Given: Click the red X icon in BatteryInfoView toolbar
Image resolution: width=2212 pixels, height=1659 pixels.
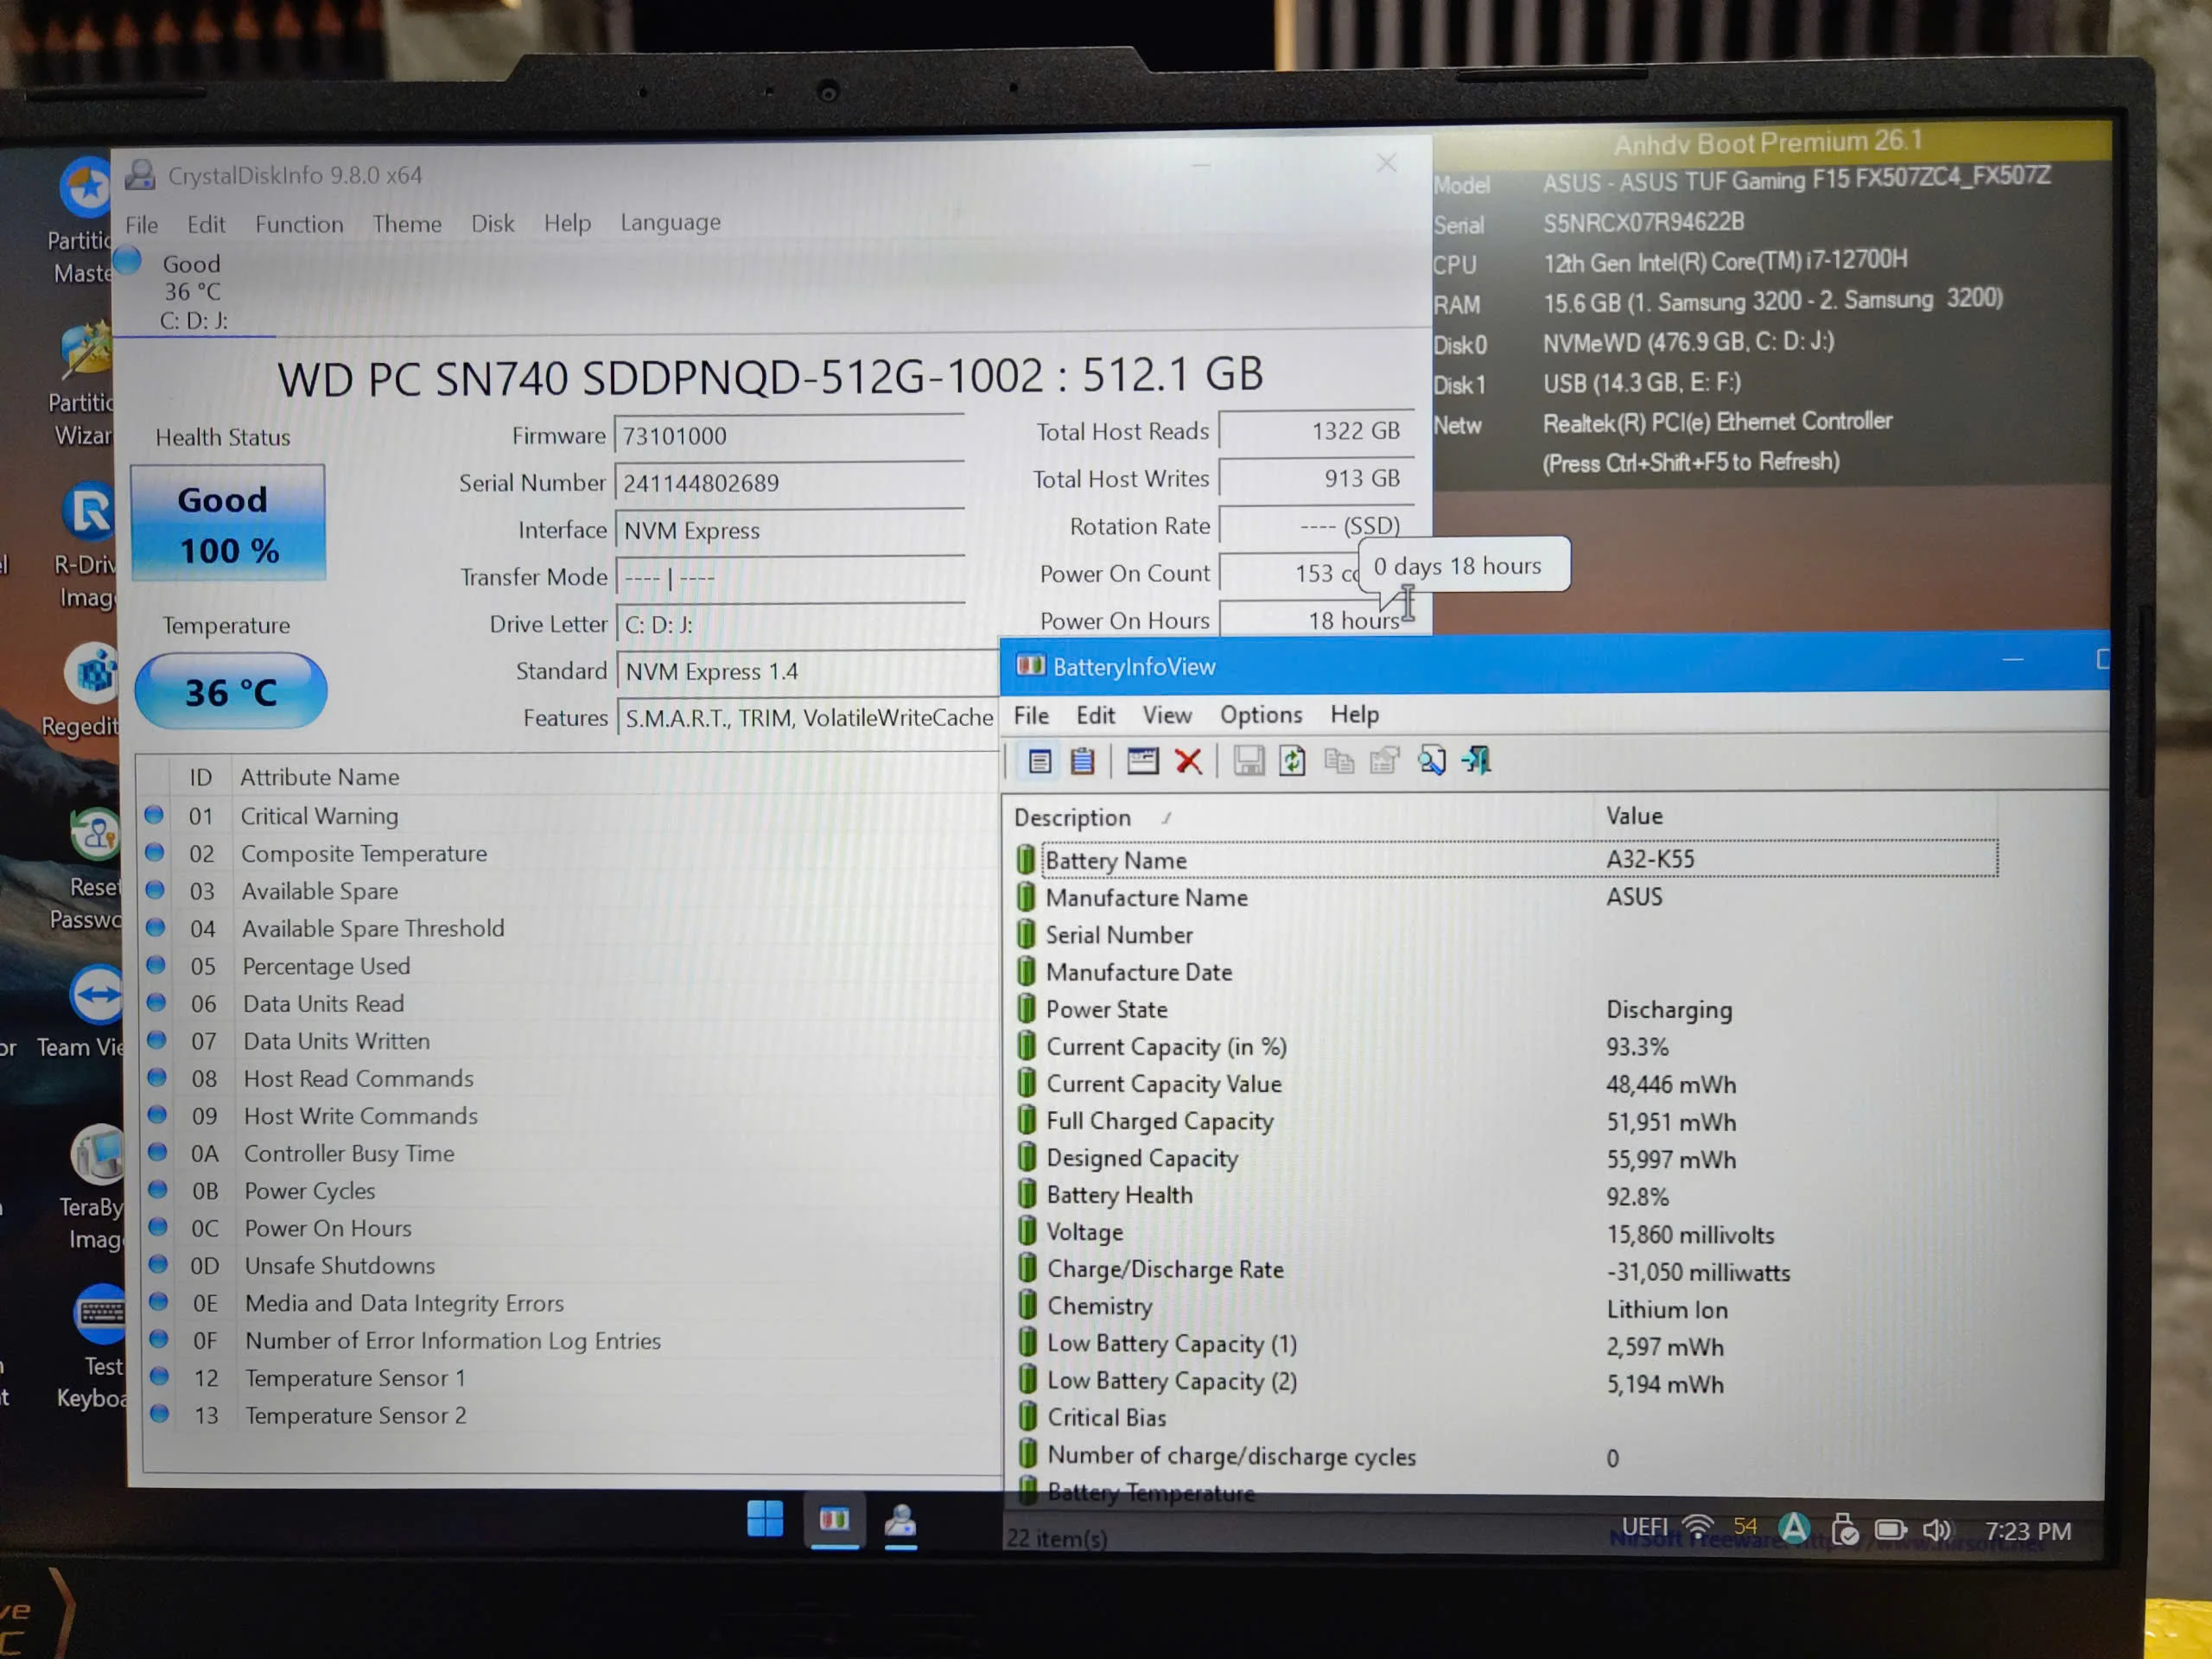Looking at the screenshot, I should pos(1188,762).
